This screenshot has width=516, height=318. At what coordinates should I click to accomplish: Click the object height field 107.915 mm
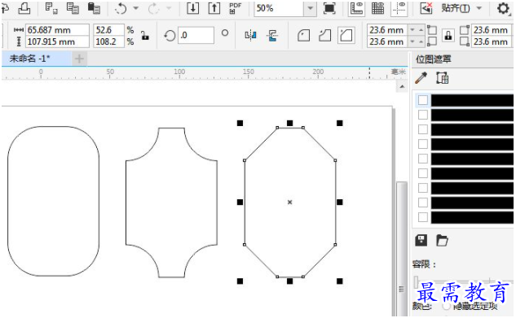57,41
